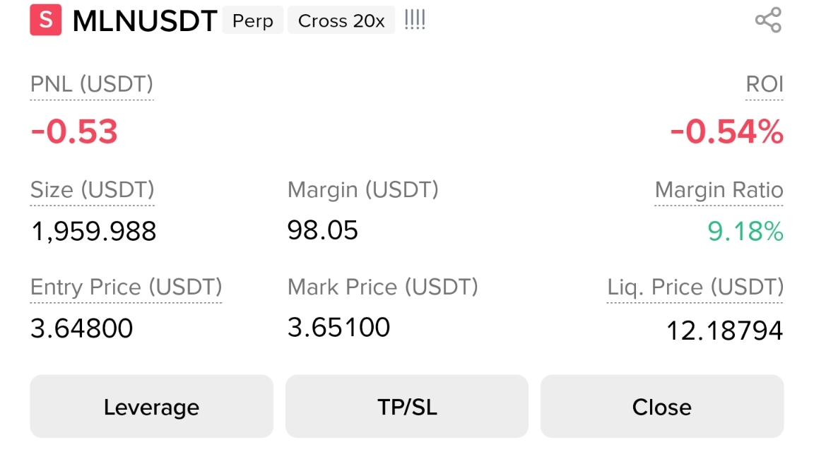814x457 pixels.
Task: Tap the Entry Price (USDT) label
Action: coord(126,287)
